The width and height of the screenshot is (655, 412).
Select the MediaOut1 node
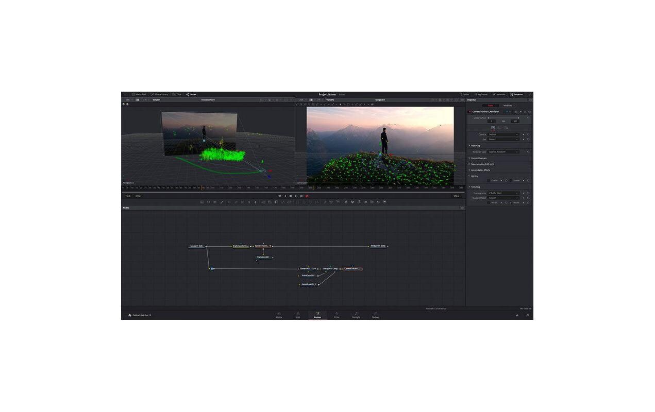point(378,246)
